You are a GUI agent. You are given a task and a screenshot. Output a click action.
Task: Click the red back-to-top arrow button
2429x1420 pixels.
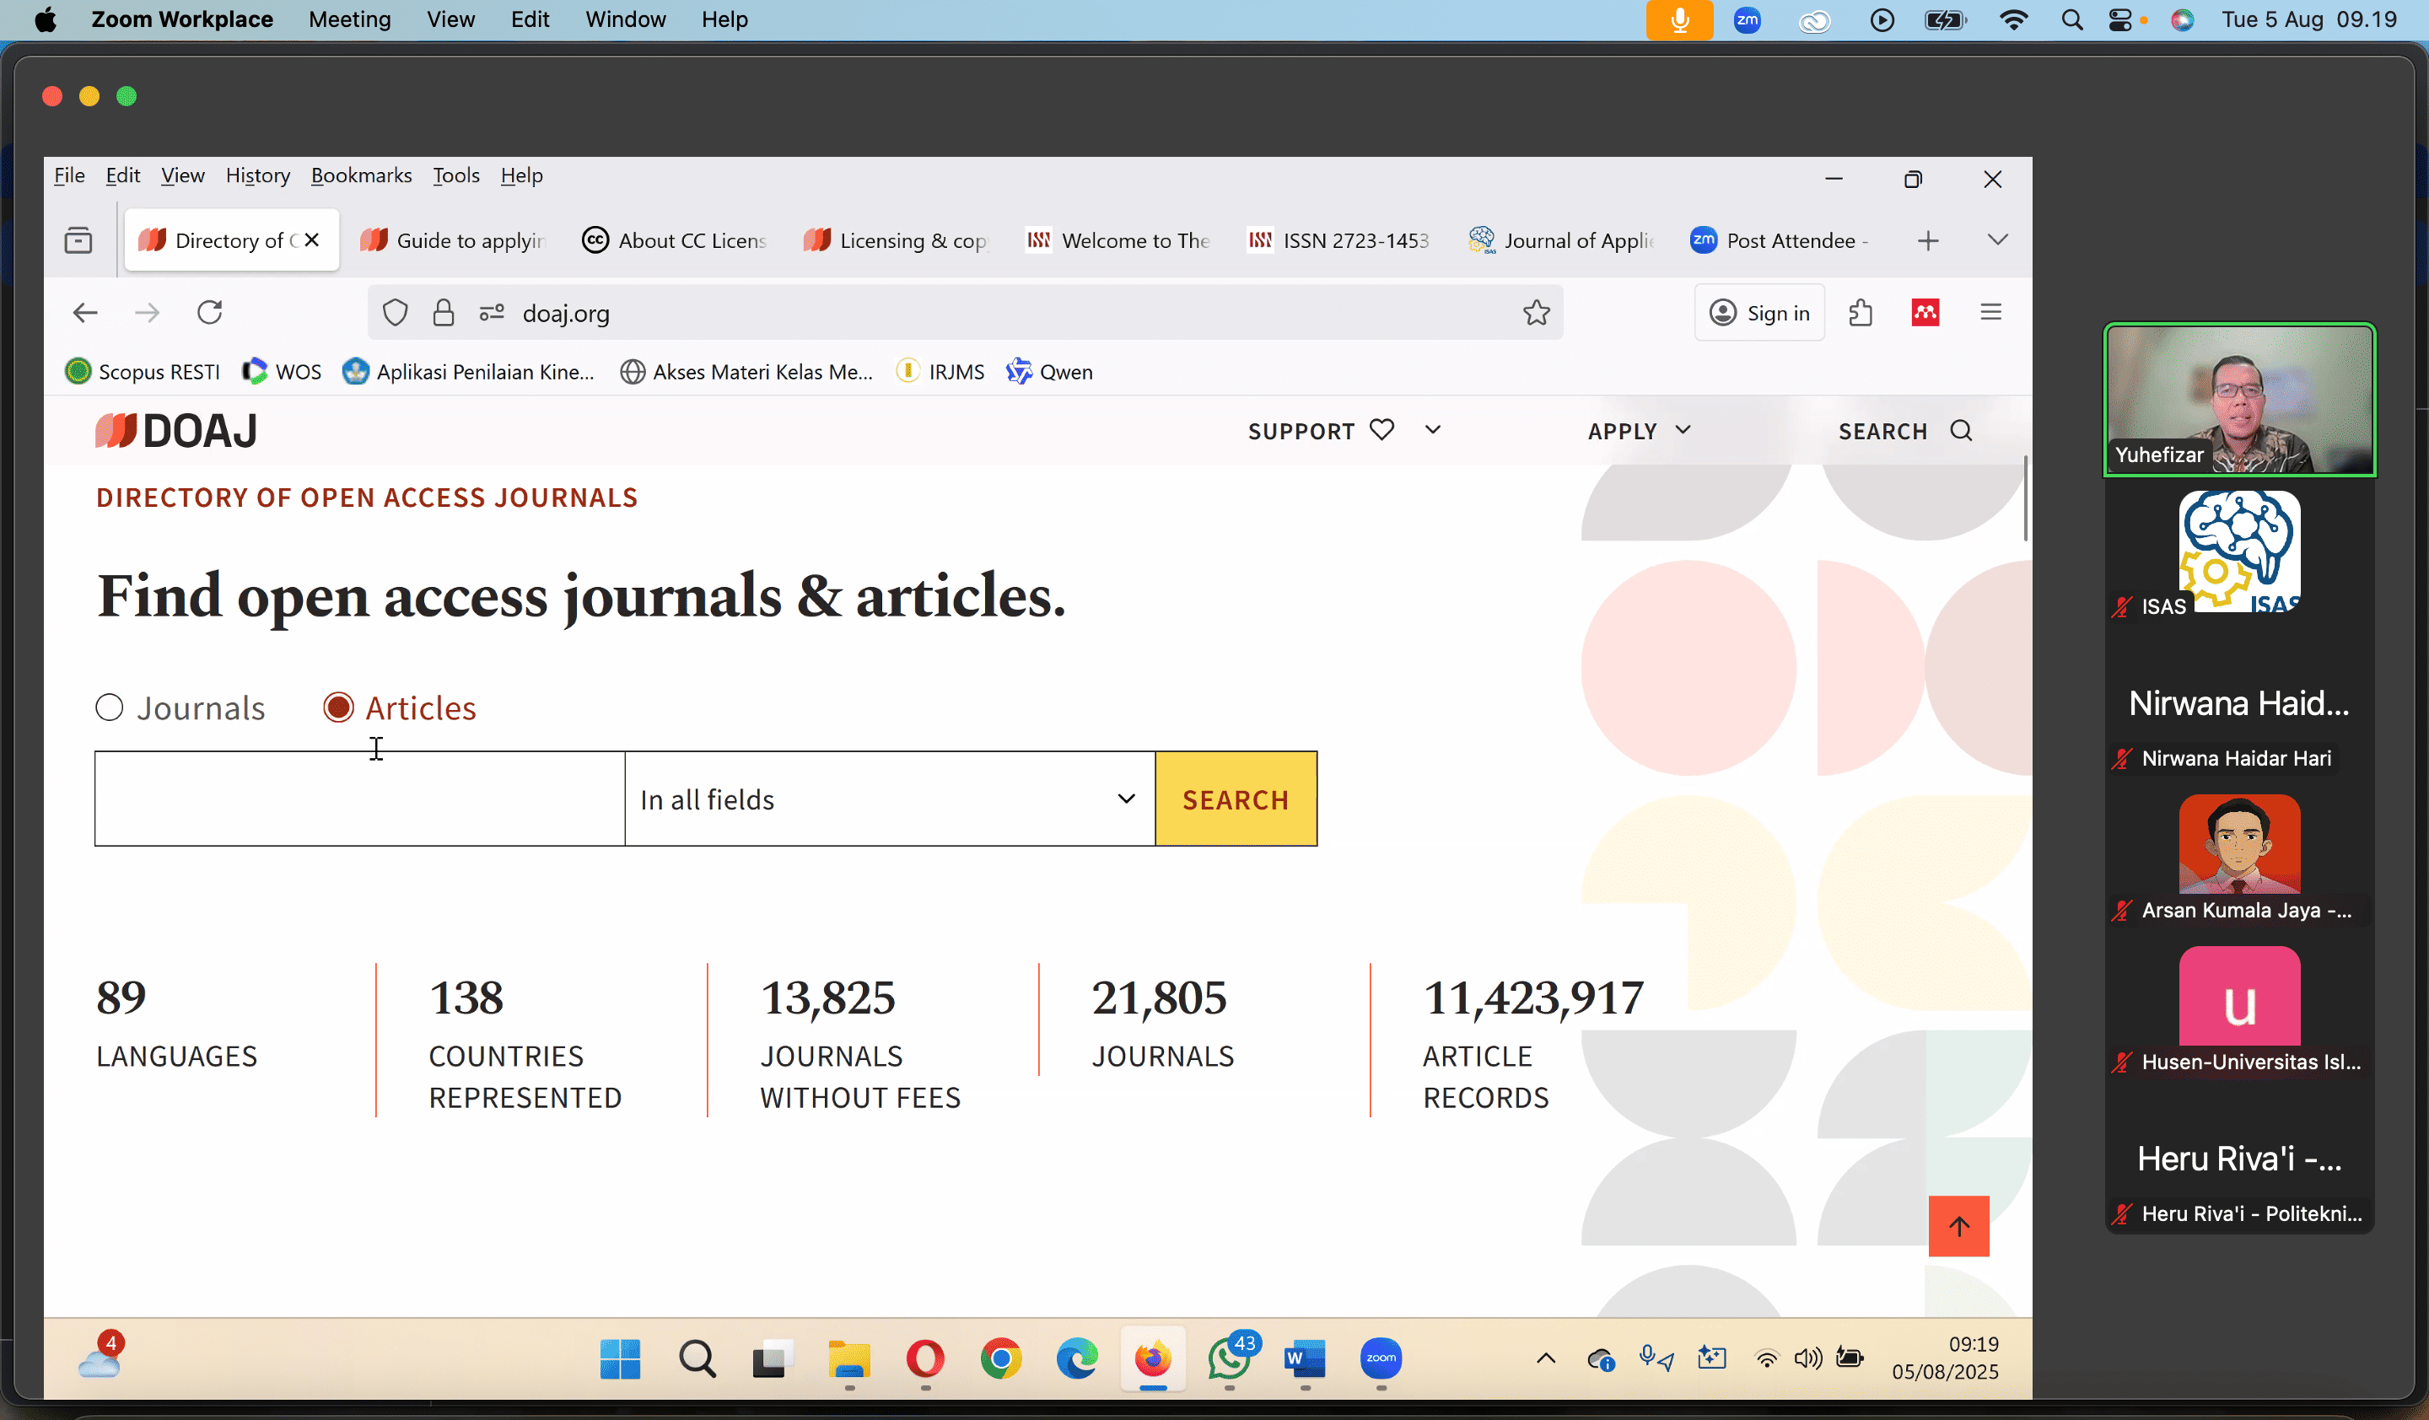pyautogui.click(x=1958, y=1225)
